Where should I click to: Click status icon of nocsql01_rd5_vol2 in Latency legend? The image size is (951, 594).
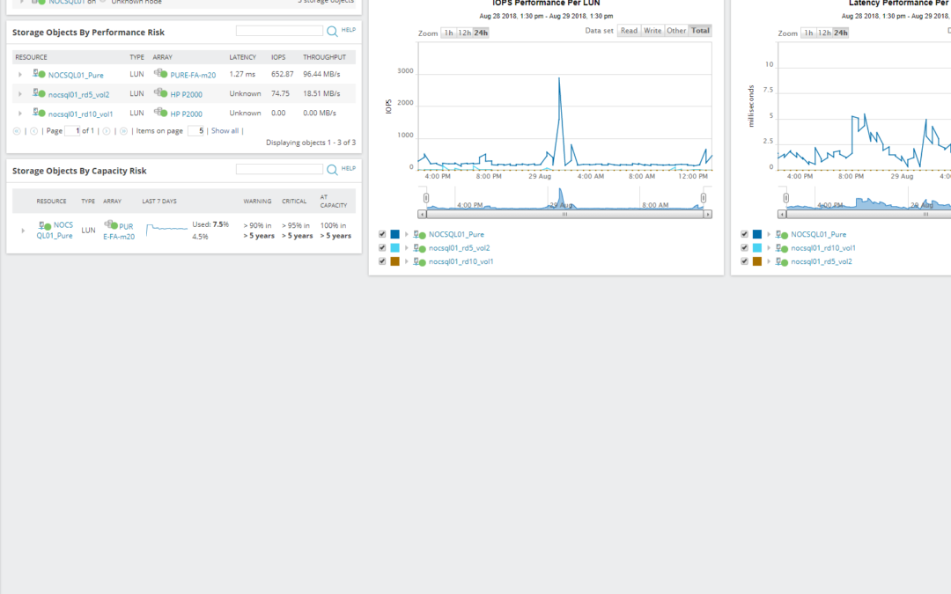[x=782, y=262]
